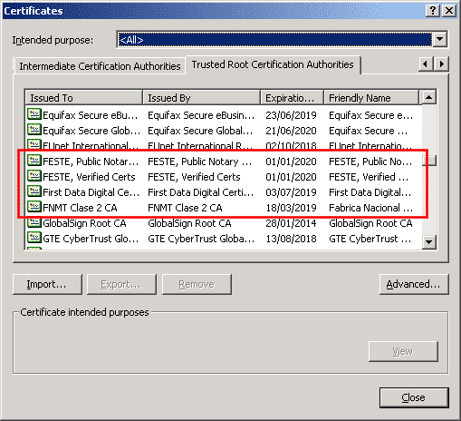Click friendly name Fabrica Nacional ...

(370, 208)
